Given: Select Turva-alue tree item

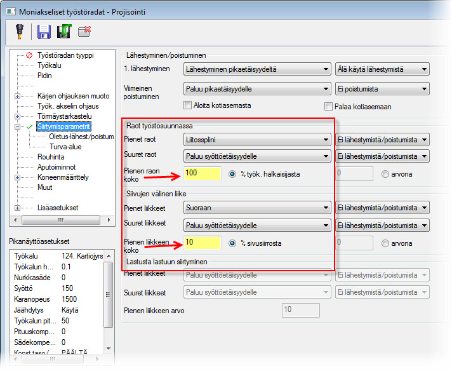Looking at the screenshot, I should point(65,147).
